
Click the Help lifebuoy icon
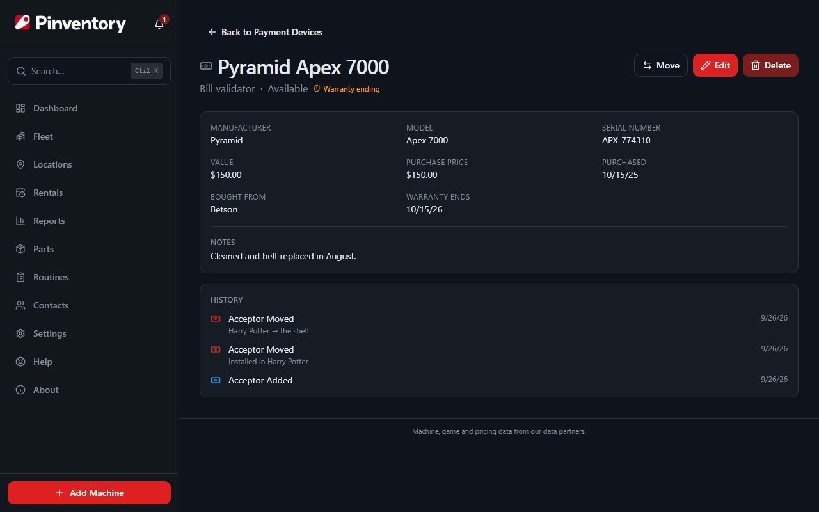pyautogui.click(x=20, y=362)
